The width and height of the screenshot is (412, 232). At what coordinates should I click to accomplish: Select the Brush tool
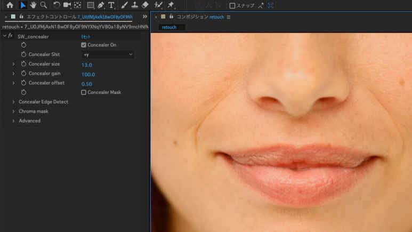tap(124, 5)
